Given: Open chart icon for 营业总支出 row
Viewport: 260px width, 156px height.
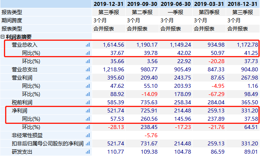Looking at the screenshot, I should [x=88, y=70].
